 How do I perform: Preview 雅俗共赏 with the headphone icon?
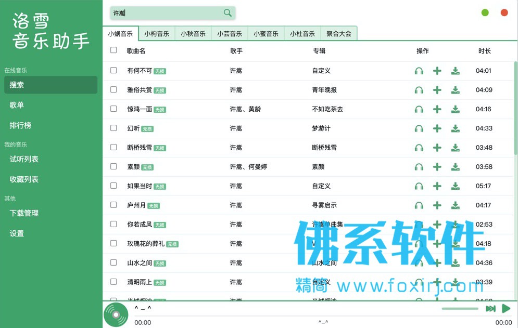[419, 90]
